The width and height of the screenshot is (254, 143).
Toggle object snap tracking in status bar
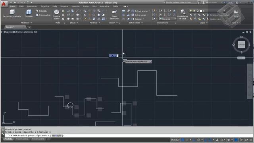pos(206,140)
